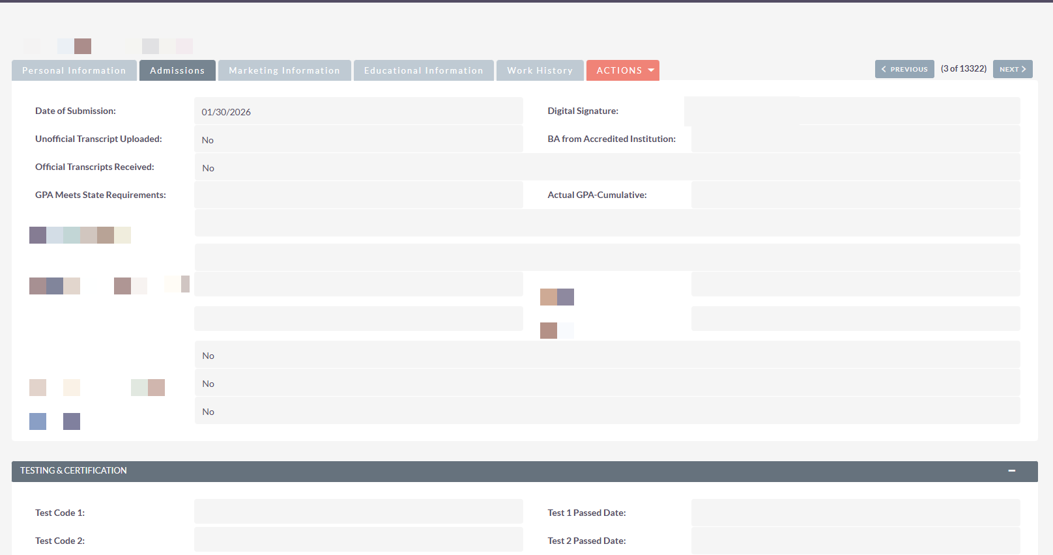
Task: Click the Date of Submission field
Action: pyautogui.click(x=358, y=111)
